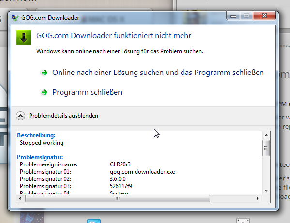
Task: Click the Beschreibung heading in details
Action: pos(36,135)
